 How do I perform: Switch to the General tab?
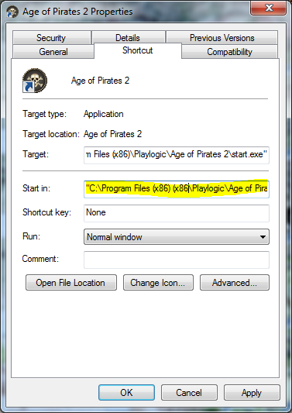[53, 52]
